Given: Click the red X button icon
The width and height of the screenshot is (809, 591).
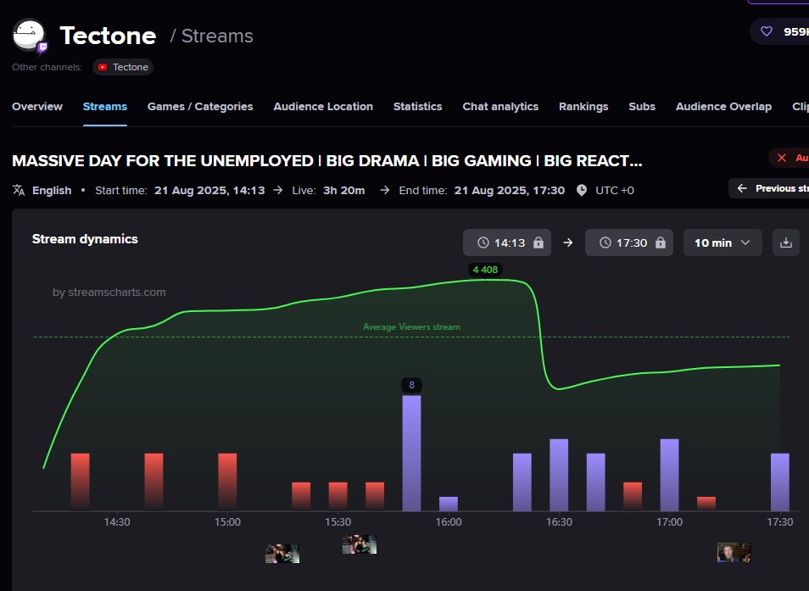Looking at the screenshot, I should [x=782, y=158].
